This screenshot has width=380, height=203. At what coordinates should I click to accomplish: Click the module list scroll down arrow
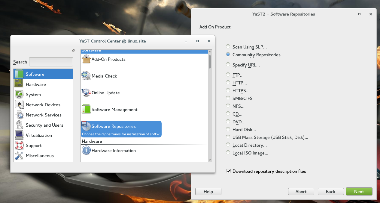[210, 160]
